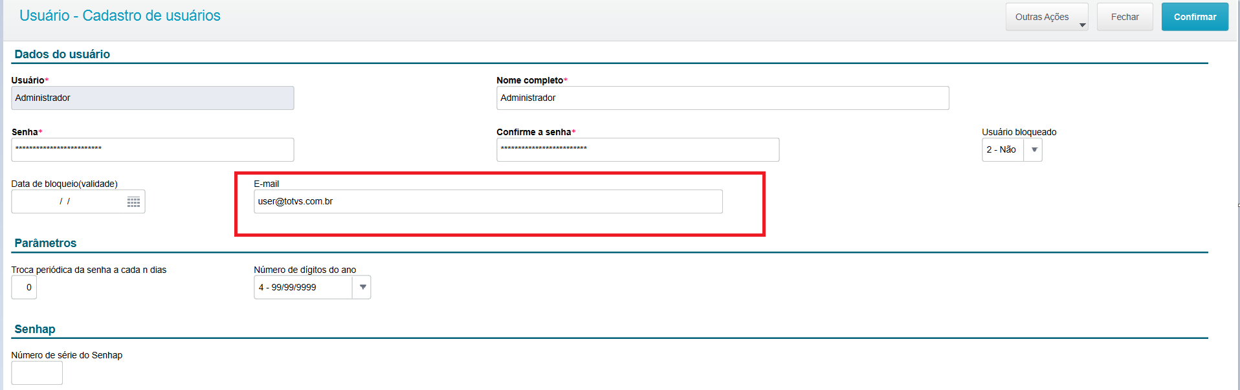Click the Confirme a senha label
This screenshot has height=390, width=1240.
(535, 132)
